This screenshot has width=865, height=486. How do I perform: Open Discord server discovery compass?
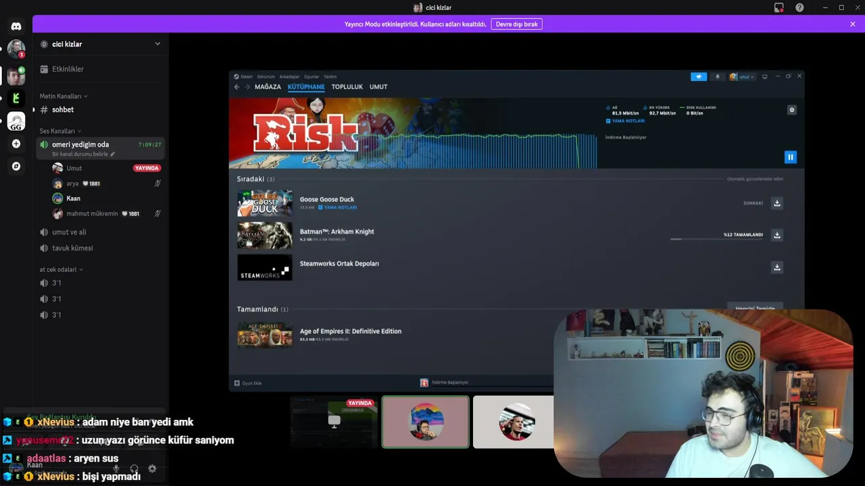(x=16, y=166)
